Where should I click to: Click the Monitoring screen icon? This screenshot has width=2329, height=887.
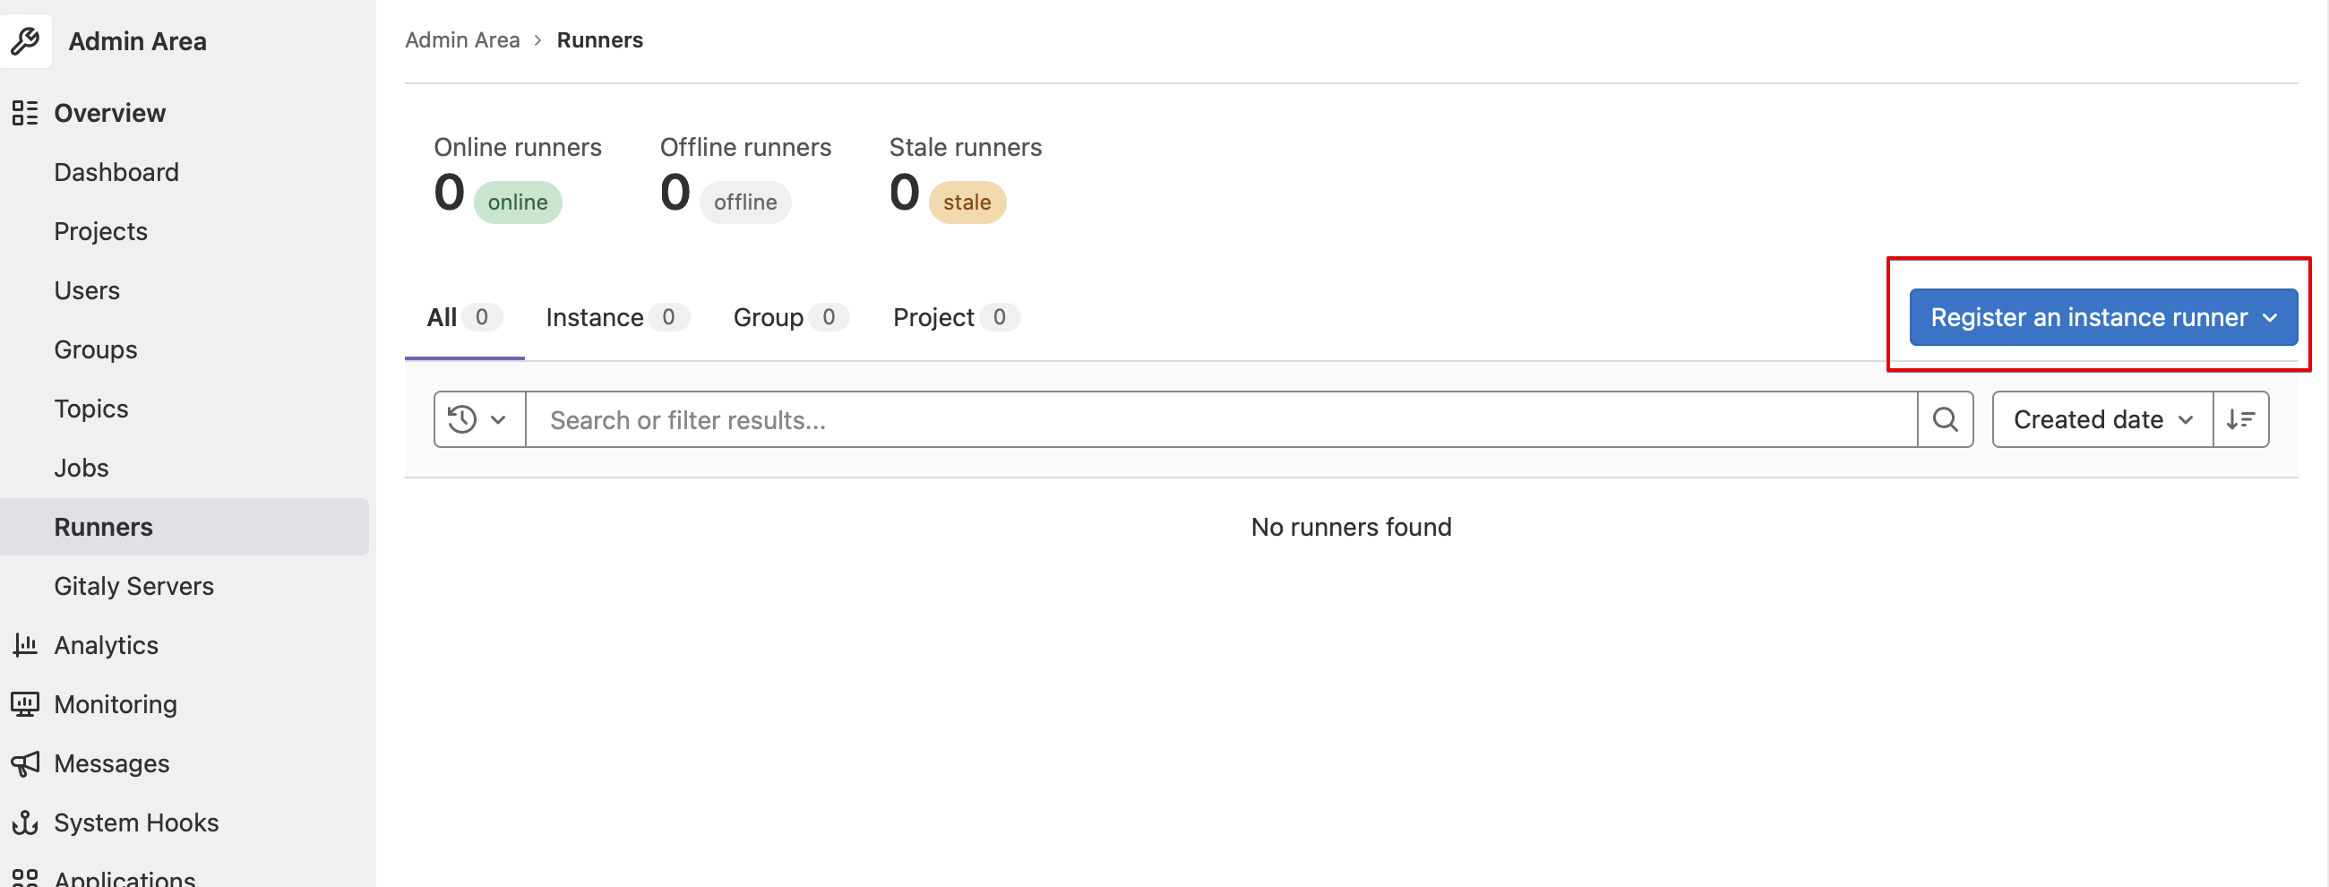pyautogui.click(x=25, y=703)
